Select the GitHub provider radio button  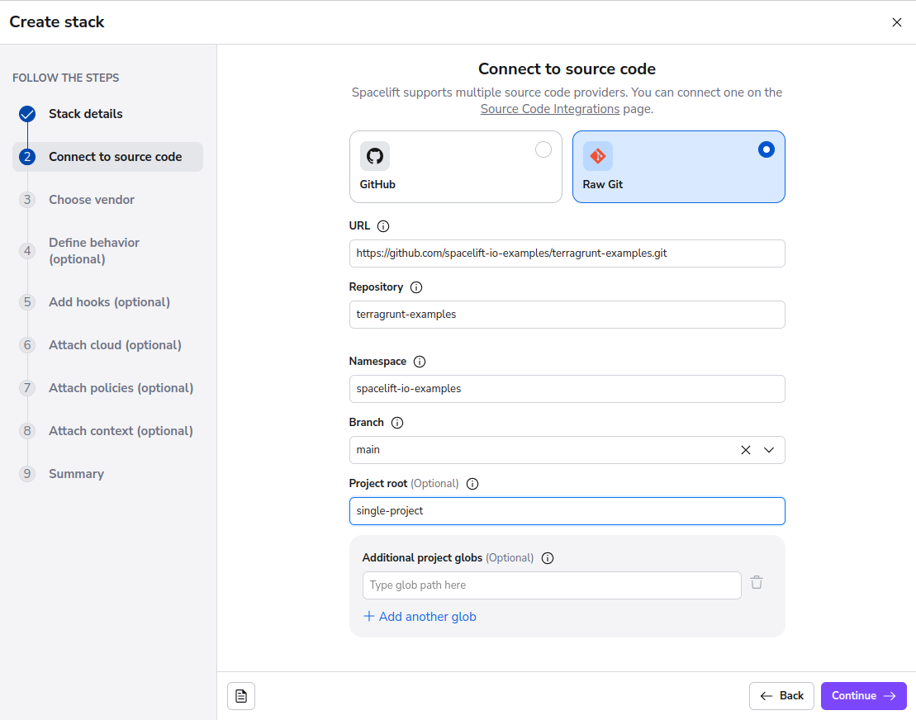(543, 149)
